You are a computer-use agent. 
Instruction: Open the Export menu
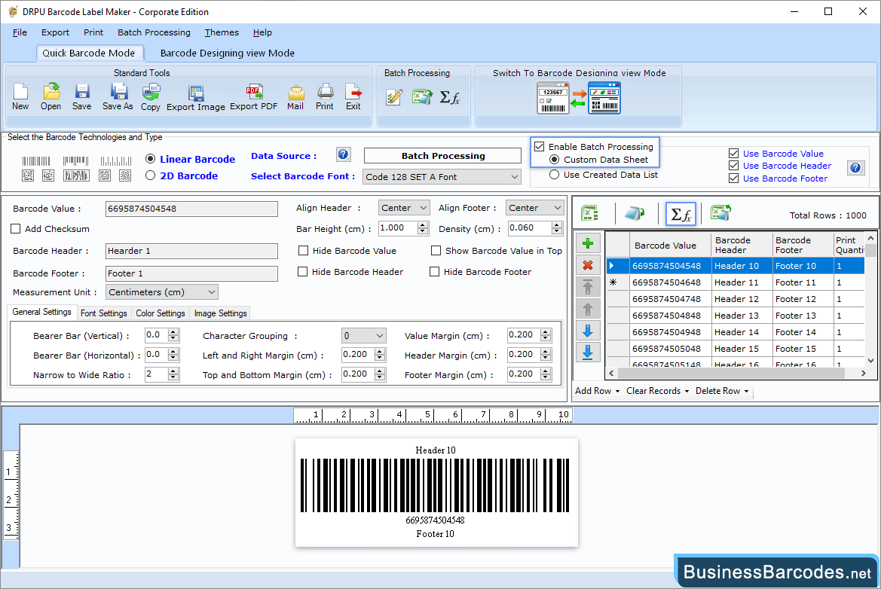tap(55, 32)
